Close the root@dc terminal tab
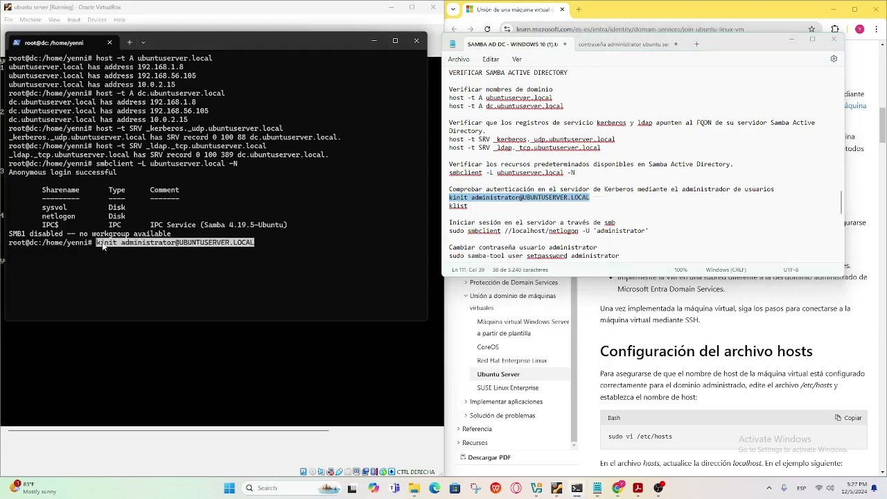Image resolution: width=887 pixels, height=499 pixels. click(109, 42)
